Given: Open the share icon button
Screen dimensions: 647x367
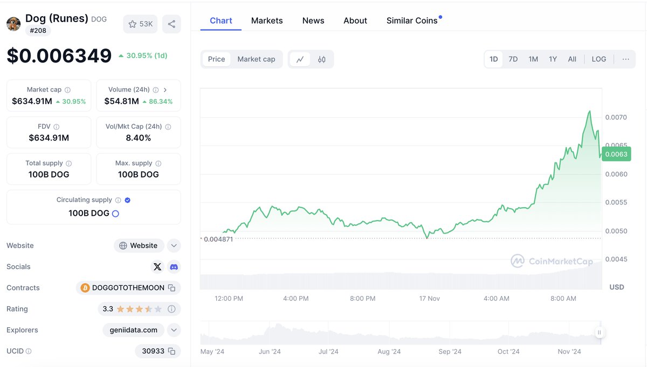Looking at the screenshot, I should pos(171,24).
